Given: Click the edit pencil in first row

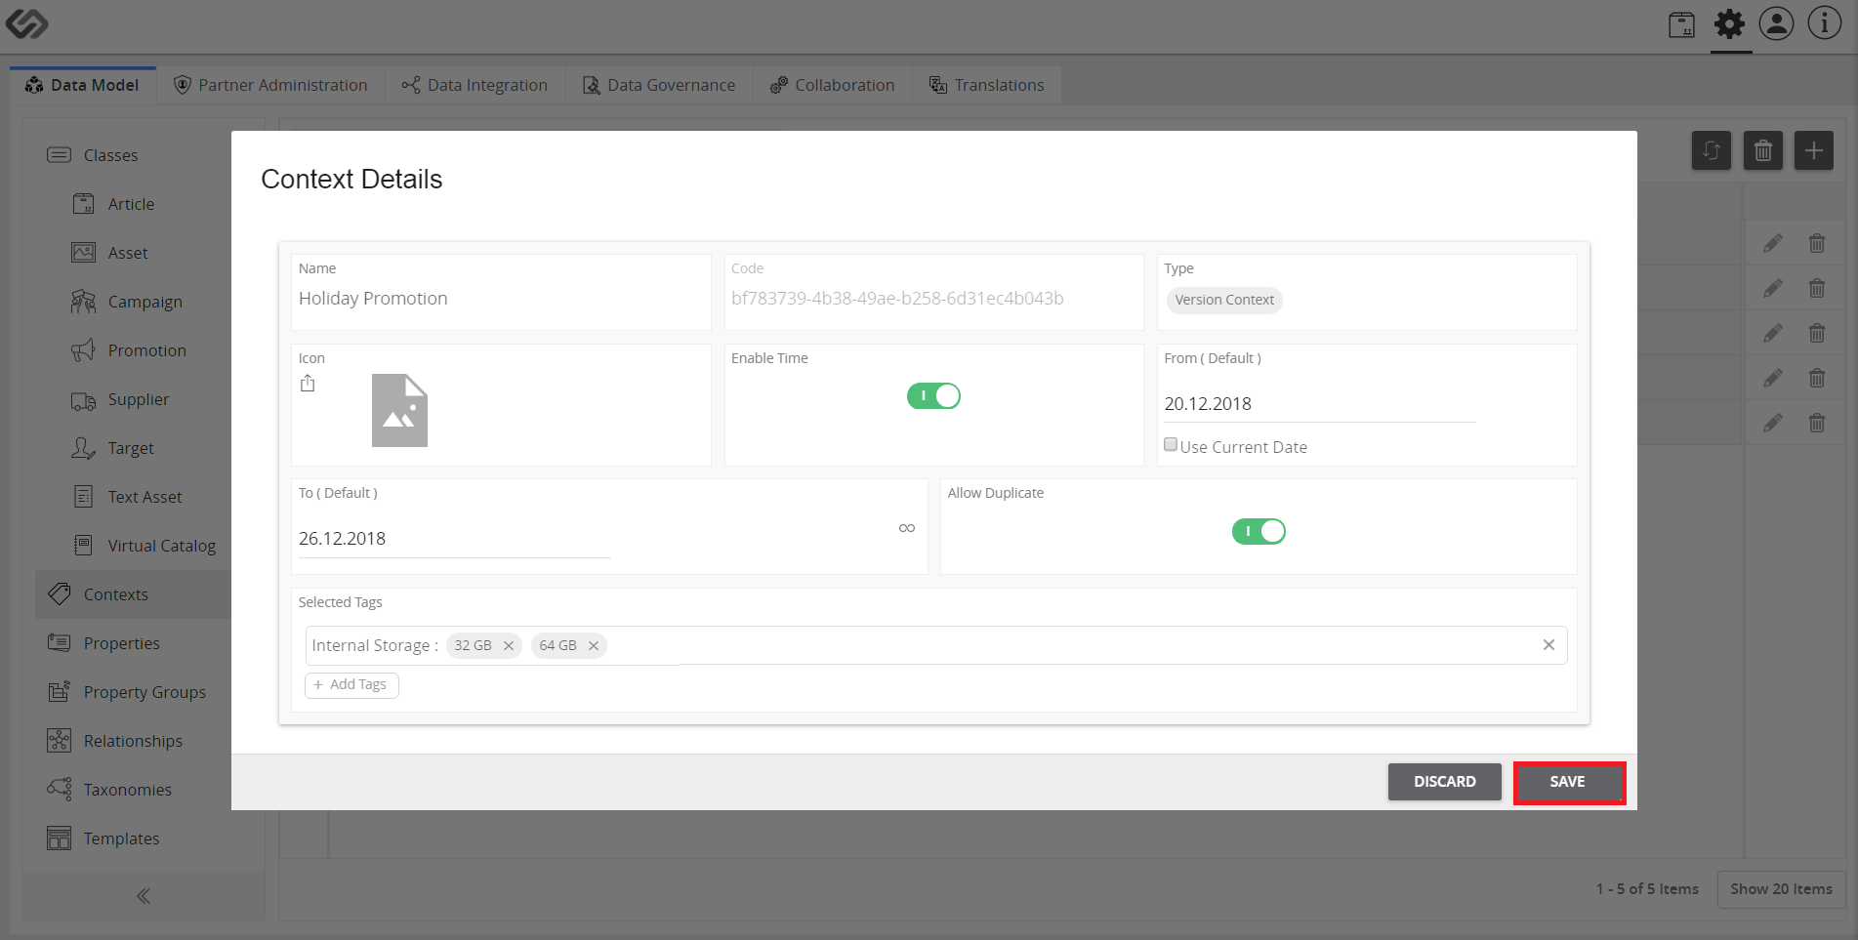Looking at the screenshot, I should point(1773,243).
